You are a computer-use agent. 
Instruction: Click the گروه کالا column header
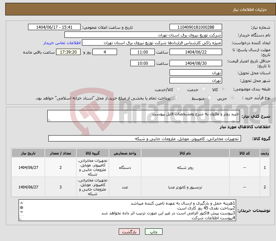click(x=92, y=153)
